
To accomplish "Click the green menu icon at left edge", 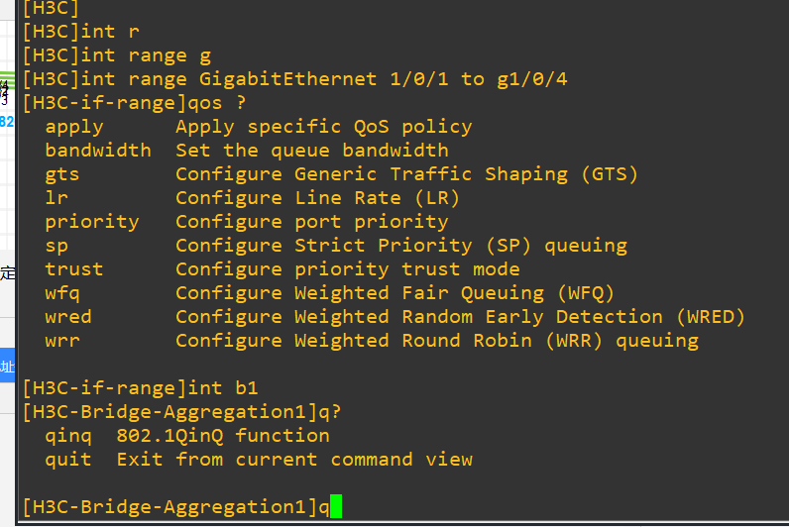I will coord(7,77).
